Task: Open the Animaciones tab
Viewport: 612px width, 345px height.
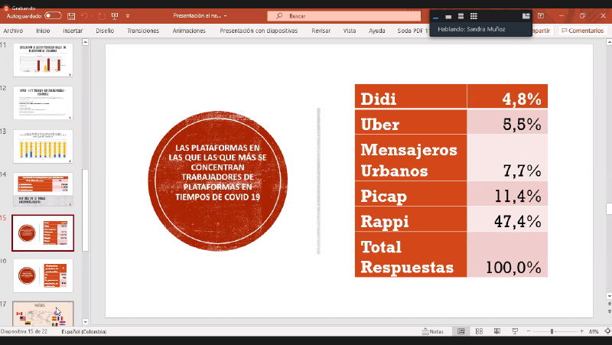Action: [189, 31]
